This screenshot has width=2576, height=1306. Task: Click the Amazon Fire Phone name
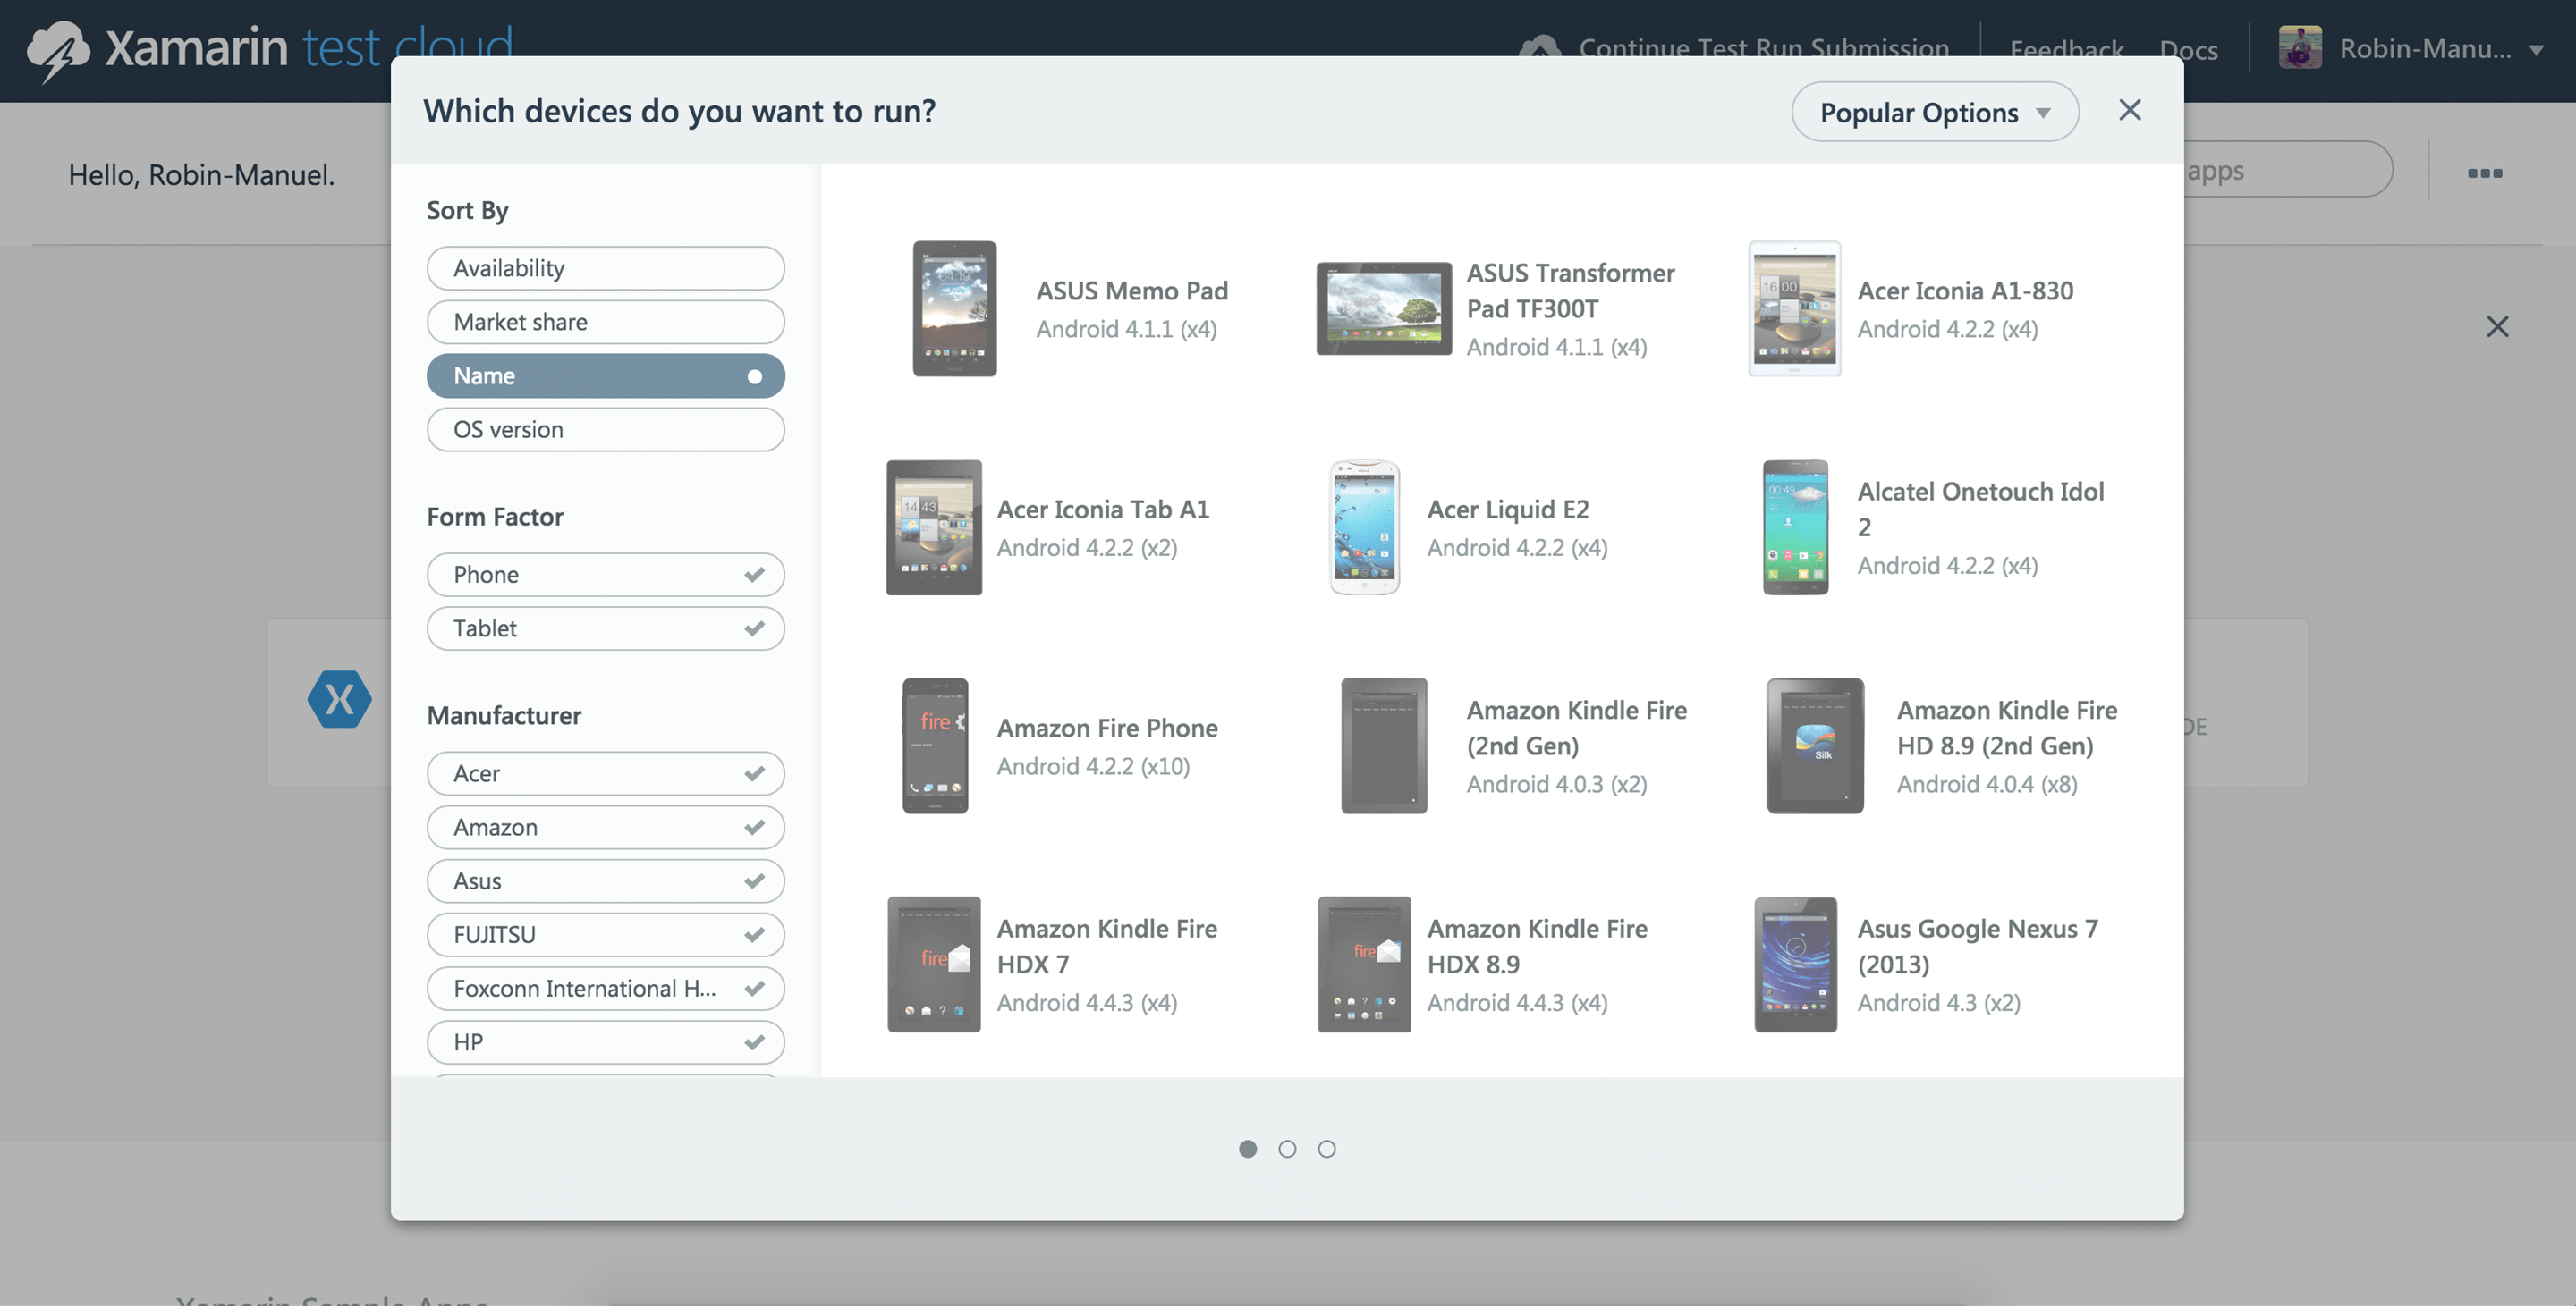coord(1107,728)
